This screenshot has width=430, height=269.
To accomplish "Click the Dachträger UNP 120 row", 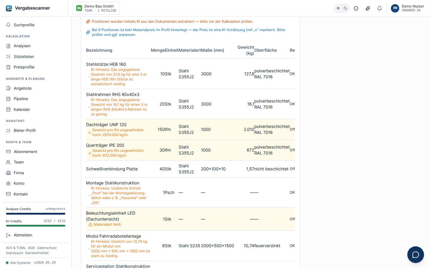I will 190,129.
